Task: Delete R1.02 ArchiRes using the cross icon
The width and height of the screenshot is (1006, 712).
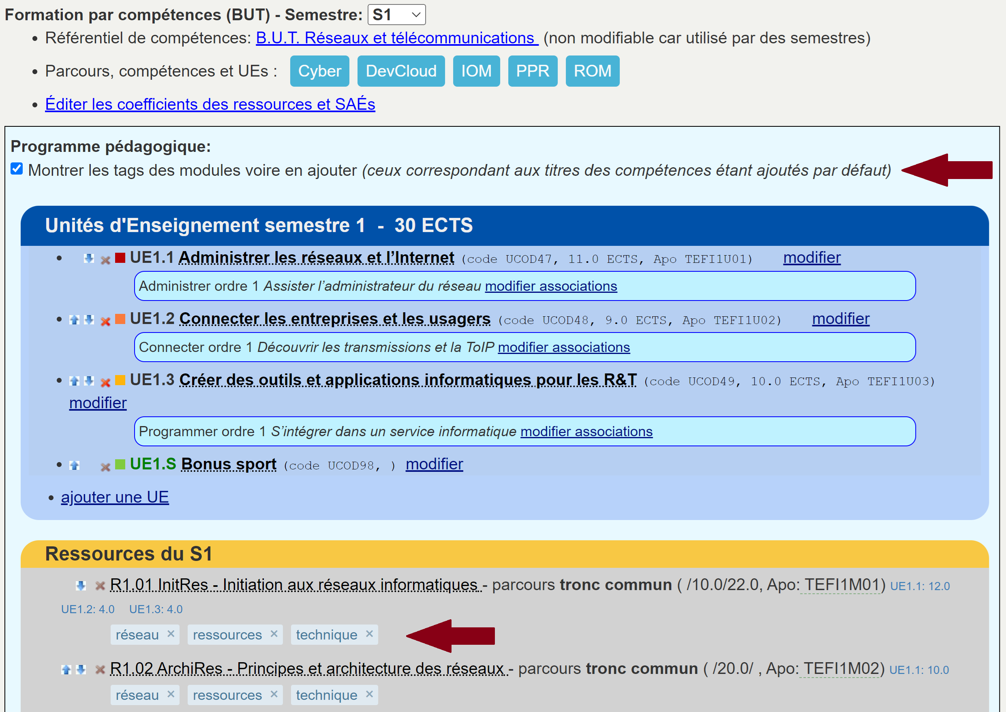Action: (x=100, y=669)
